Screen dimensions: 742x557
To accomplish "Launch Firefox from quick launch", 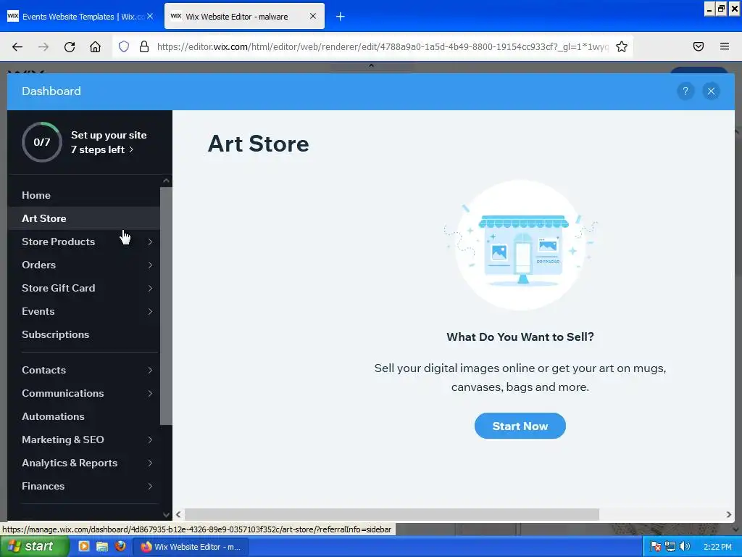I will tap(120, 547).
